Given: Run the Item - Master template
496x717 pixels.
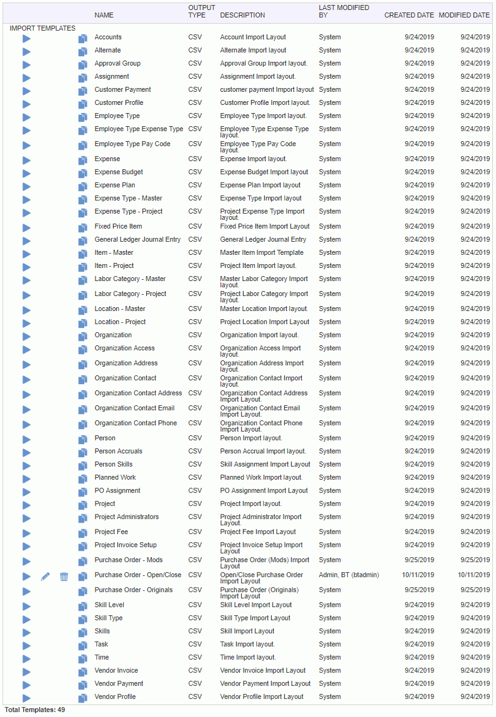Looking at the screenshot, I should click(26, 254).
